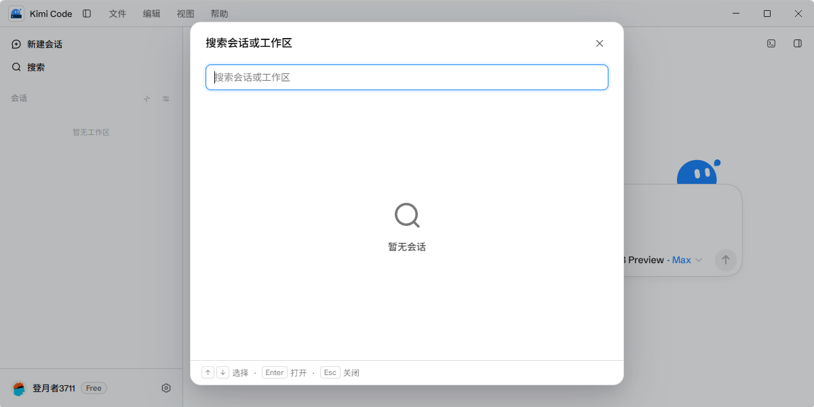Image resolution: width=814 pixels, height=407 pixels.
Task: Click the 暂无工作区 placeholder text in sidebar
Action: point(92,132)
